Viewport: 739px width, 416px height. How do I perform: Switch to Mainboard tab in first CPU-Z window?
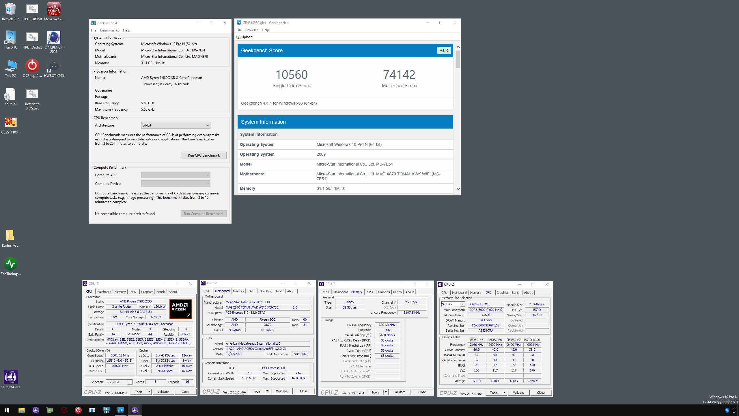[104, 292]
